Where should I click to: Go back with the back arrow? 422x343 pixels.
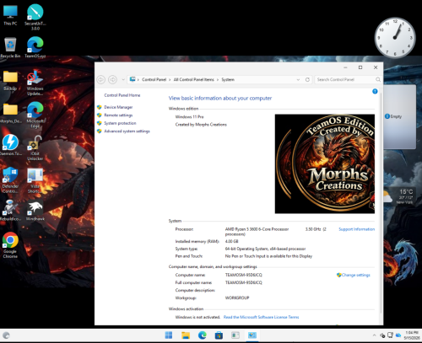(100, 80)
